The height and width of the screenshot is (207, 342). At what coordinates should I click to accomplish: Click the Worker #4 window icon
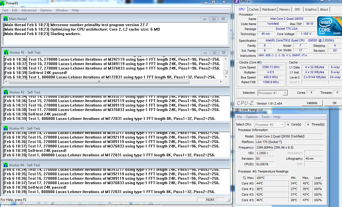point(5,165)
